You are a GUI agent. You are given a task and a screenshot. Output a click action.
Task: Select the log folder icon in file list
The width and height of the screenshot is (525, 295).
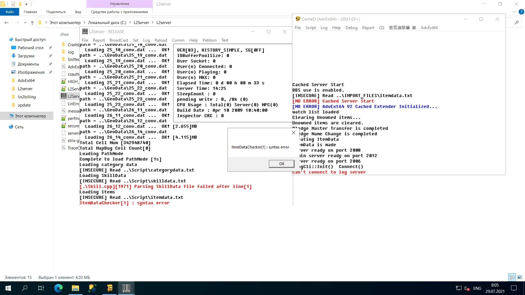[x=63, y=52]
